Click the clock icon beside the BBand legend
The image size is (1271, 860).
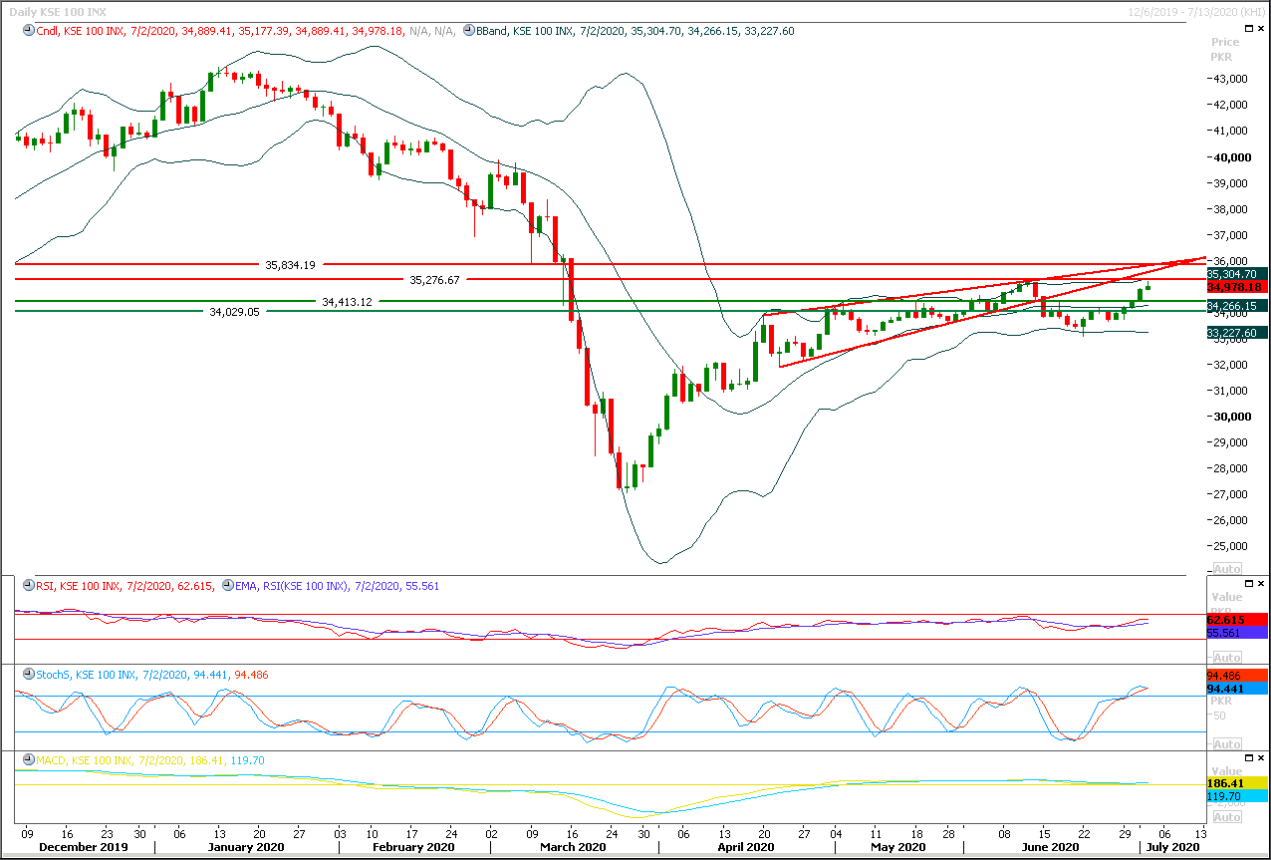pyautogui.click(x=468, y=32)
